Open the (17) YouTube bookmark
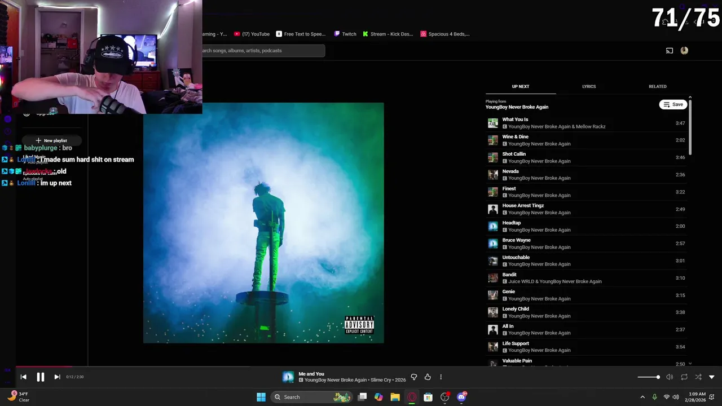The image size is (722, 406). pos(252,34)
